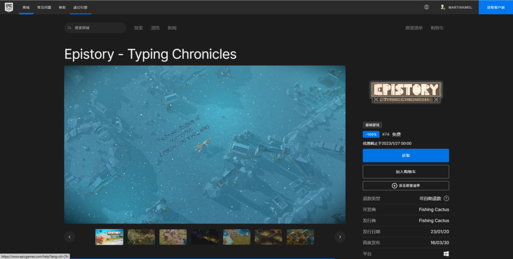Image resolution: width=513 pixels, height=259 pixels.
Task: Open the 虚幻引擎 Unreal Engine tab
Action: pyautogui.click(x=80, y=7)
